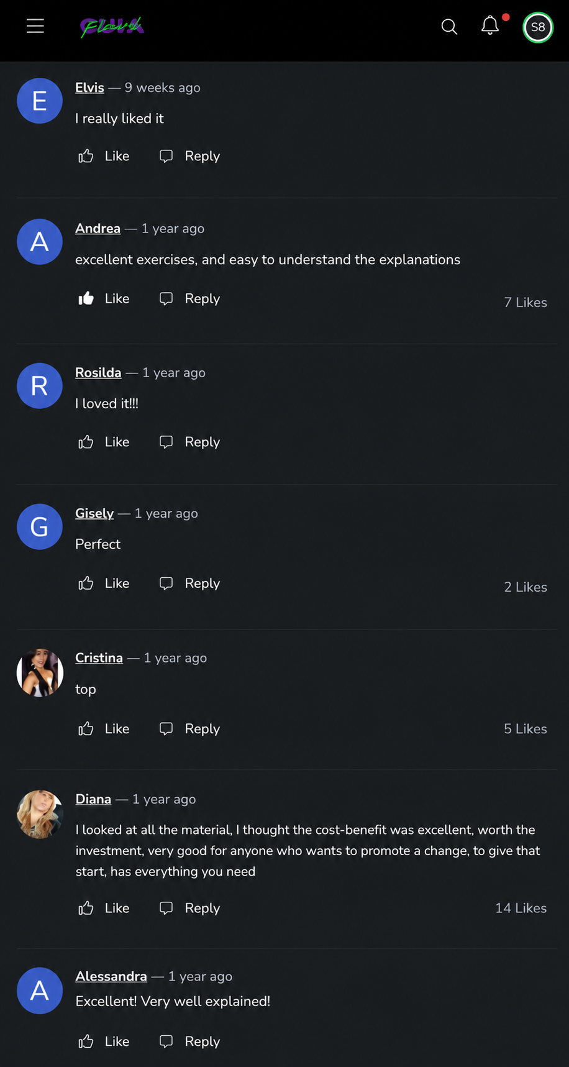Image resolution: width=569 pixels, height=1067 pixels.
Task: View the 14 Likes on Diana's comment
Action: (521, 908)
